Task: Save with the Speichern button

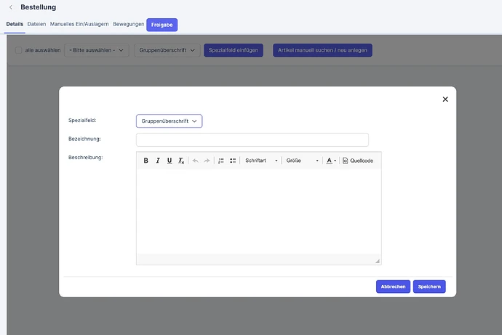Action: (x=429, y=286)
